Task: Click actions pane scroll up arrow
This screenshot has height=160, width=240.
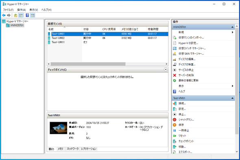Action: point(237,27)
